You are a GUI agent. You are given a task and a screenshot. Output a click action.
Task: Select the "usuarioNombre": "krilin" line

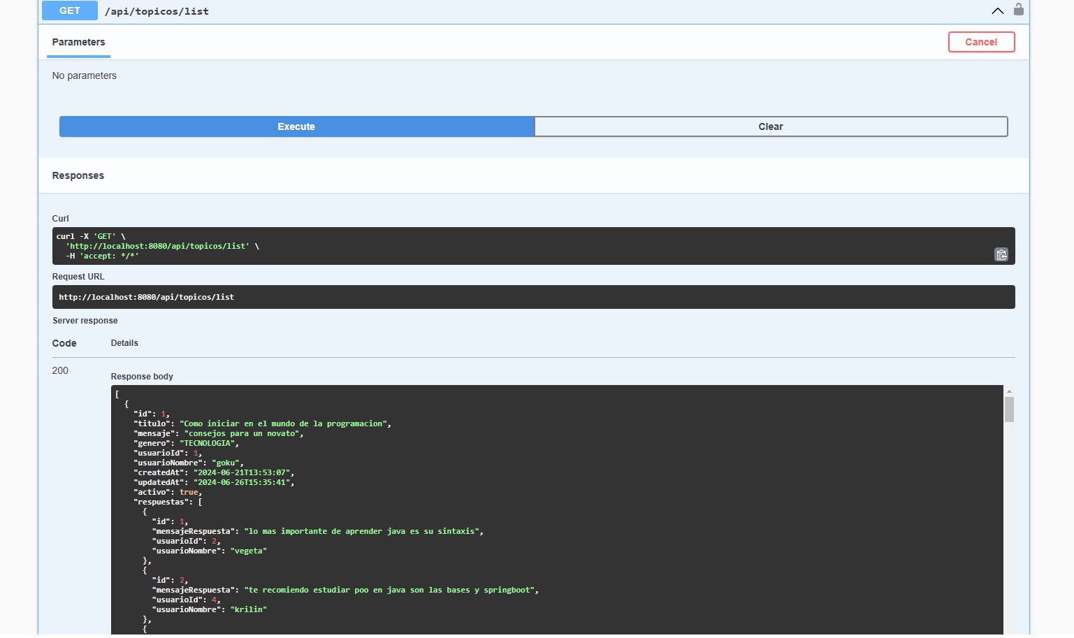coord(210,609)
